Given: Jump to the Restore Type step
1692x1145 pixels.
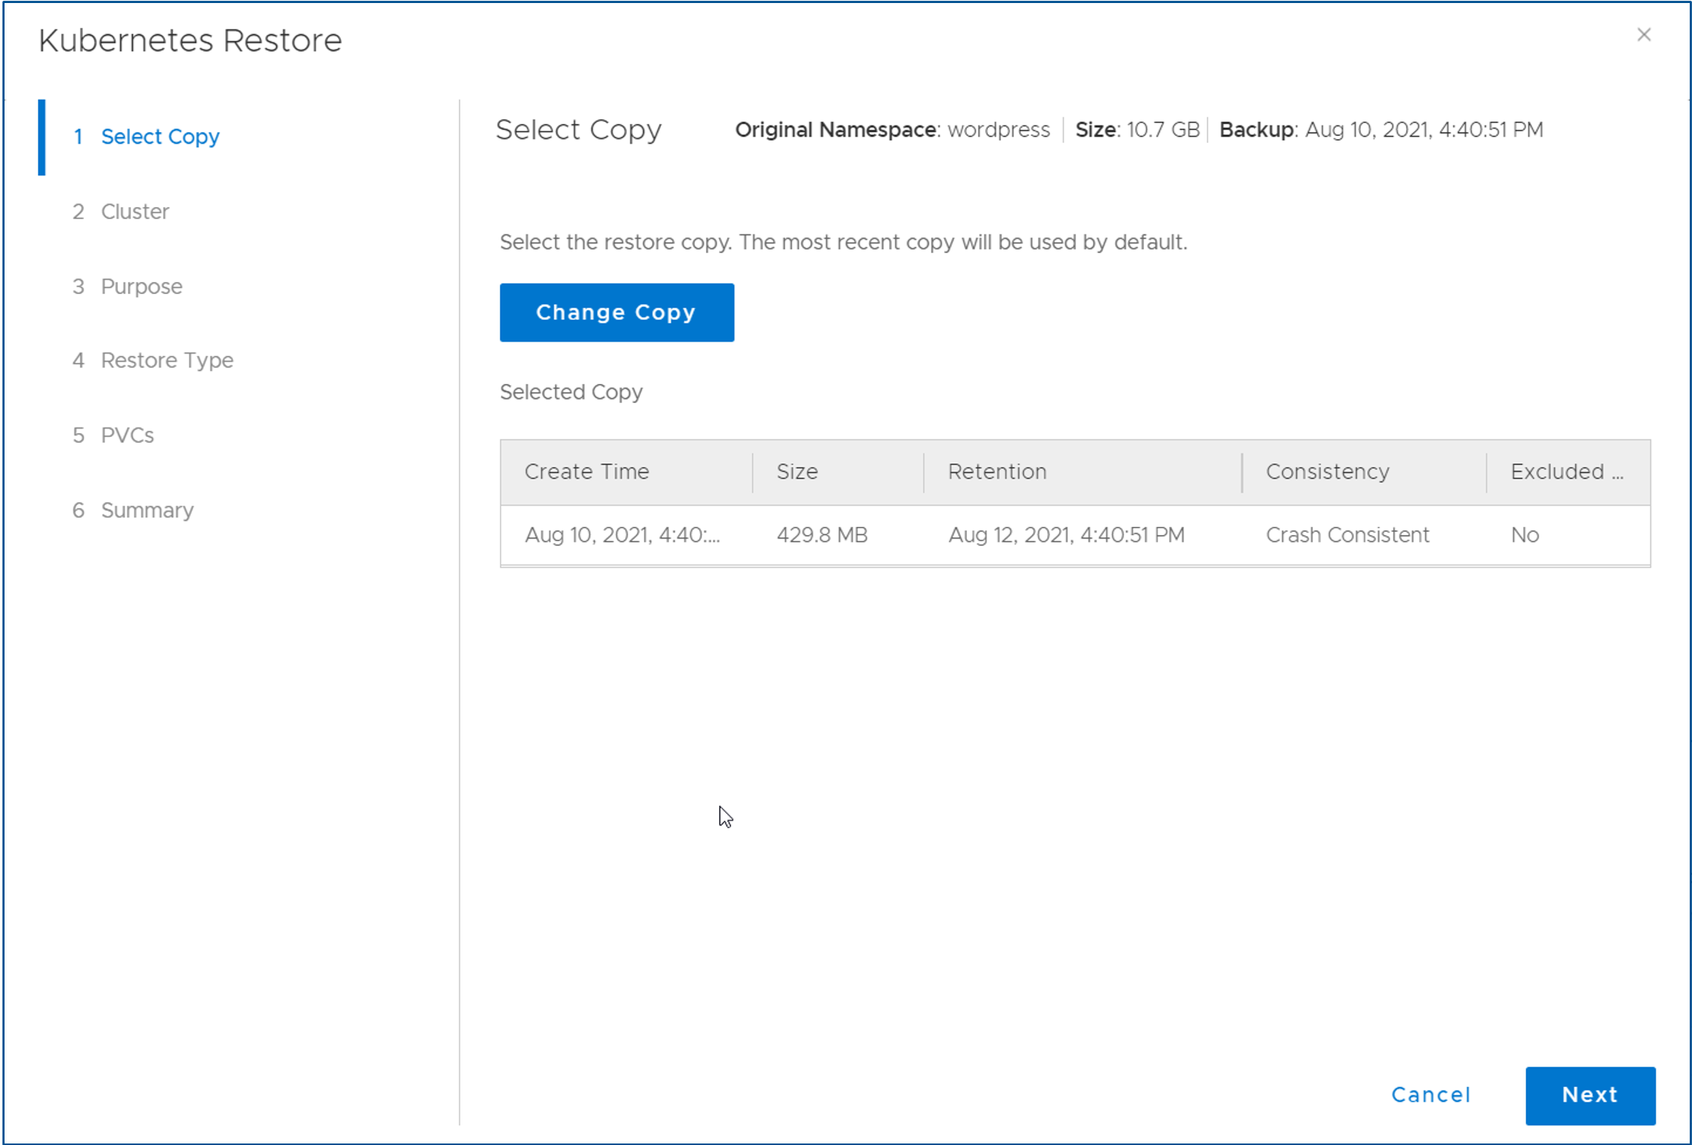Looking at the screenshot, I should tap(167, 361).
